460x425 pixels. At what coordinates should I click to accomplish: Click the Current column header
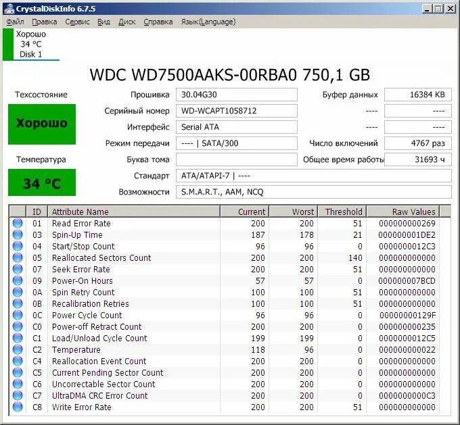pos(245,211)
